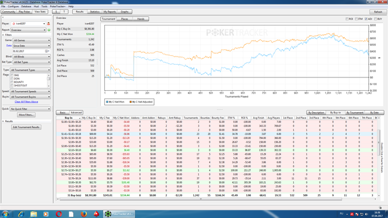The height and width of the screenshot is (218, 388).
Task: Click the Windows Start button
Action: pyautogui.click(x=5, y=214)
